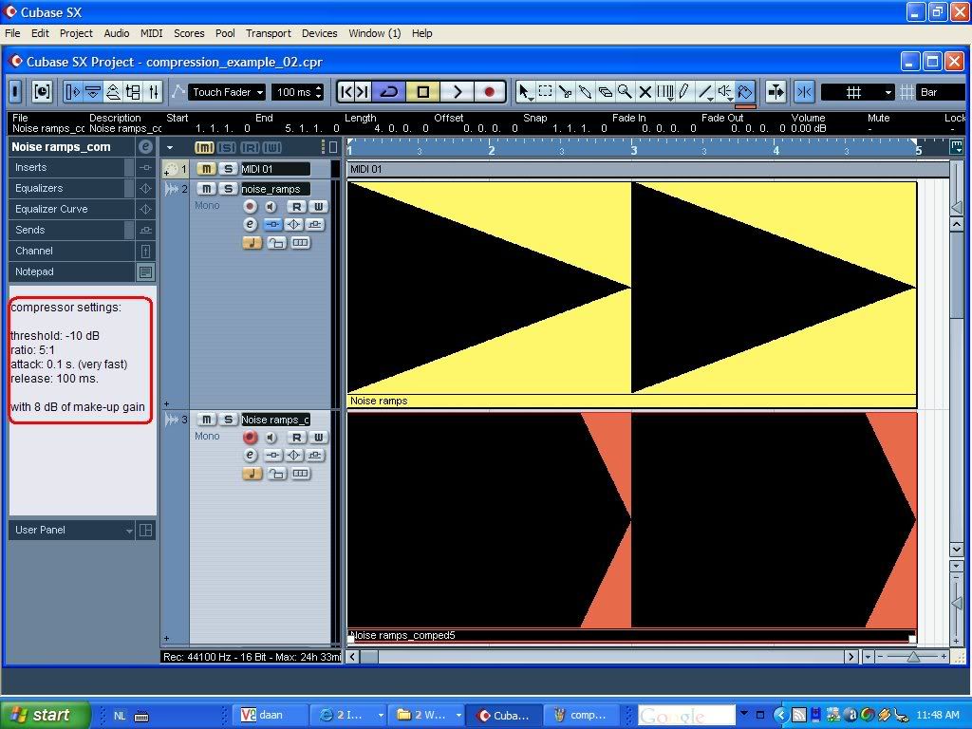Open the Devices menu

(x=319, y=33)
